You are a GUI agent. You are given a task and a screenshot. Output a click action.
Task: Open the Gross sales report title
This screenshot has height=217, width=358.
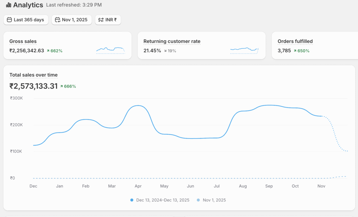tap(23, 42)
